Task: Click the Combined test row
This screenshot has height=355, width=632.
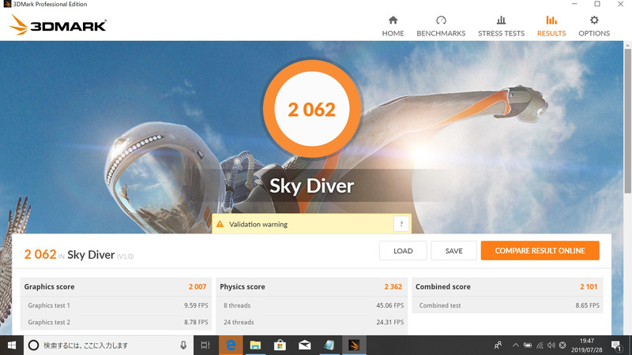Action: pyautogui.click(x=507, y=305)
